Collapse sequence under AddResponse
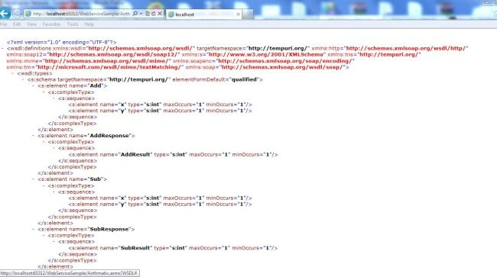Viewport: 497px width, 277px height. pyautogui.click(x=54, y=148)
